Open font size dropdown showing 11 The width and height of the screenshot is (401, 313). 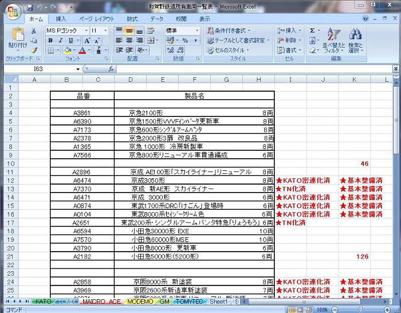[x=105, y=31]
